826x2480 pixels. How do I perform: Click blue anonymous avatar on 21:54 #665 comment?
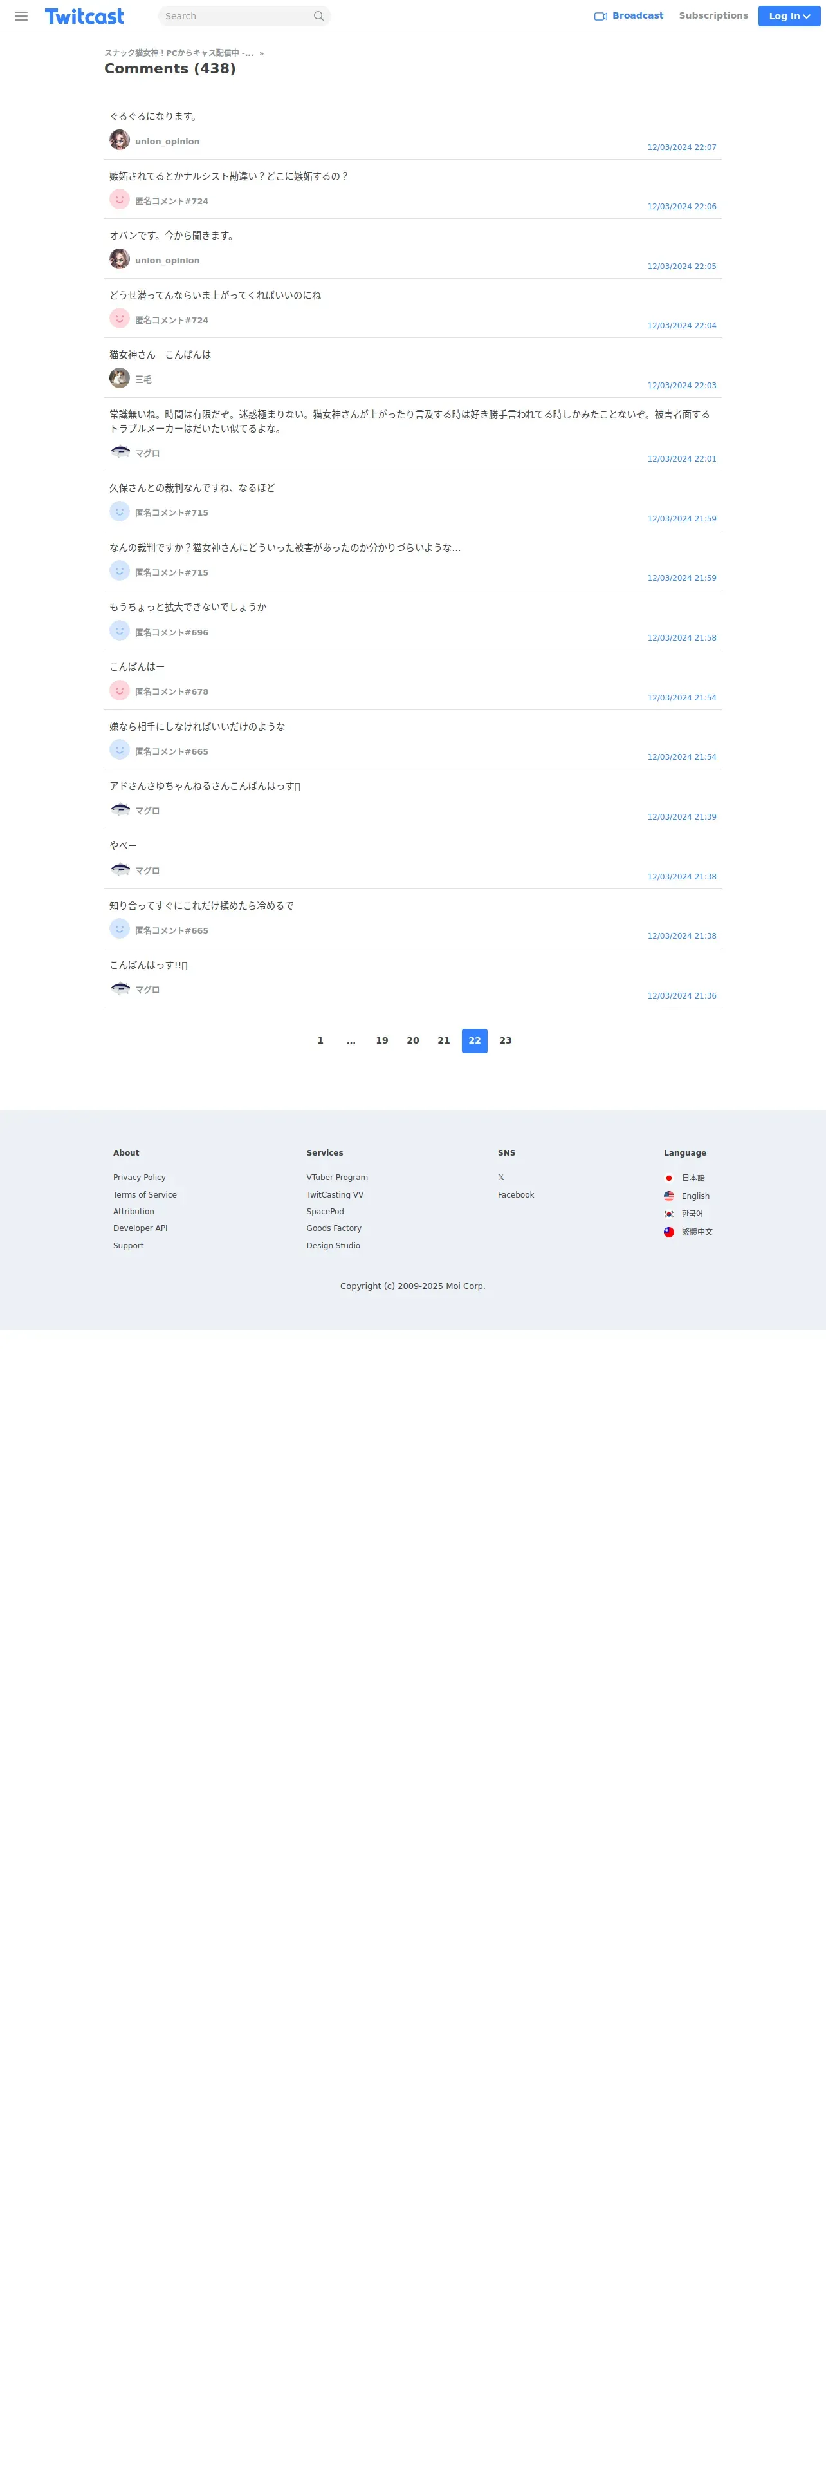[119, 750]
